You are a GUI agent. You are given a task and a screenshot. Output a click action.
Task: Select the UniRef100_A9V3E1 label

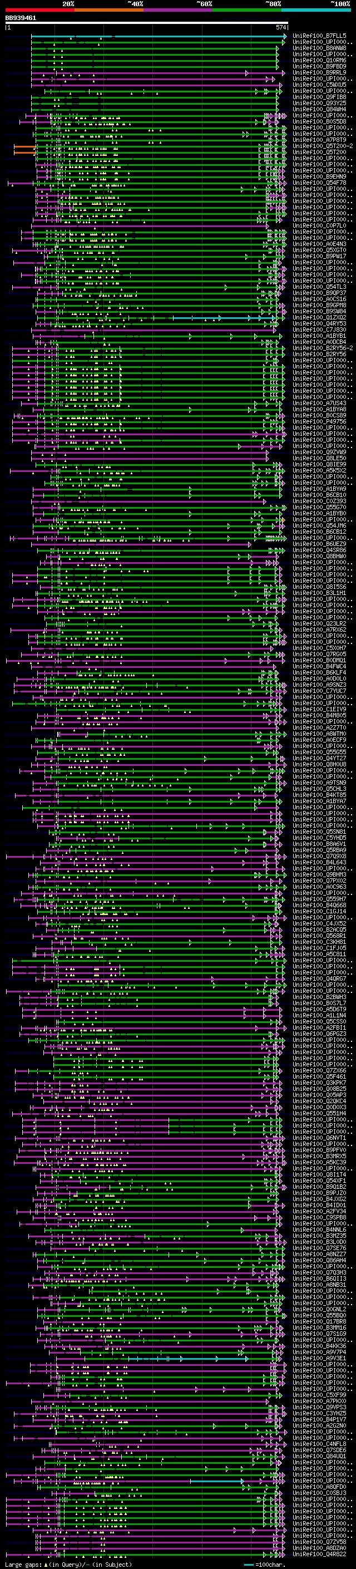click(x=319, y=1358)
